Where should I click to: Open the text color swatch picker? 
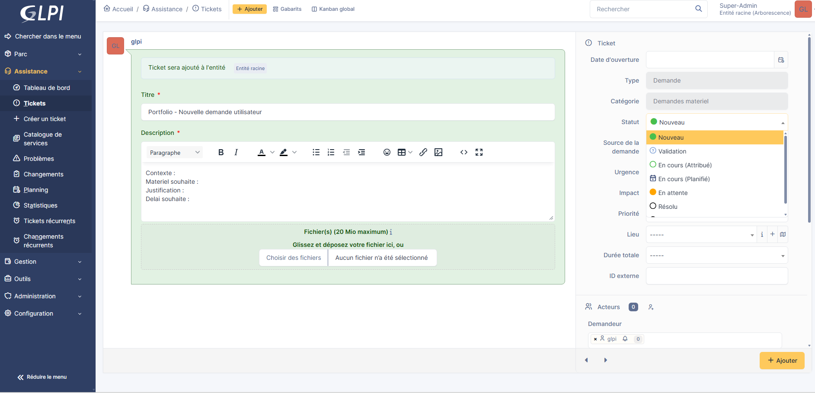[x=272, y=152]
